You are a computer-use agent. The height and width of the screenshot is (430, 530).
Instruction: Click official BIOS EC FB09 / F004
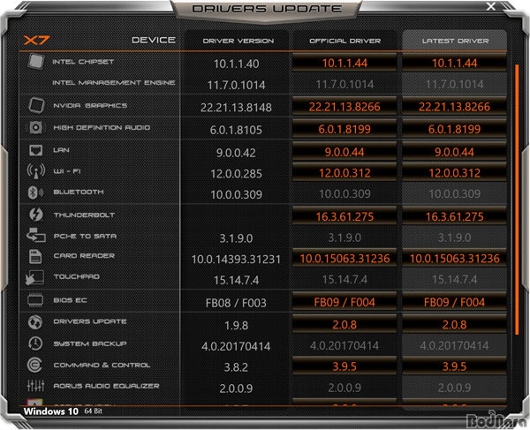tap(344, 302)
